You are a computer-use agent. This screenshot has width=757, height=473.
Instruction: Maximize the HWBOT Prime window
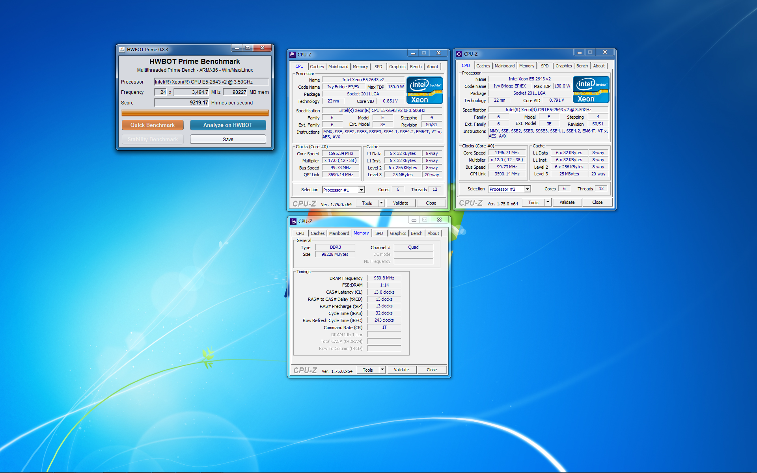click(247, 48)
